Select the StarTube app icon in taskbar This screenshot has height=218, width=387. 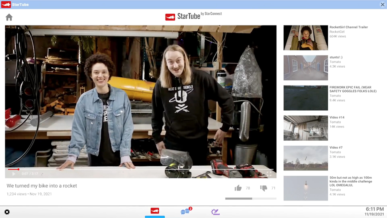[x=155, y=211]
